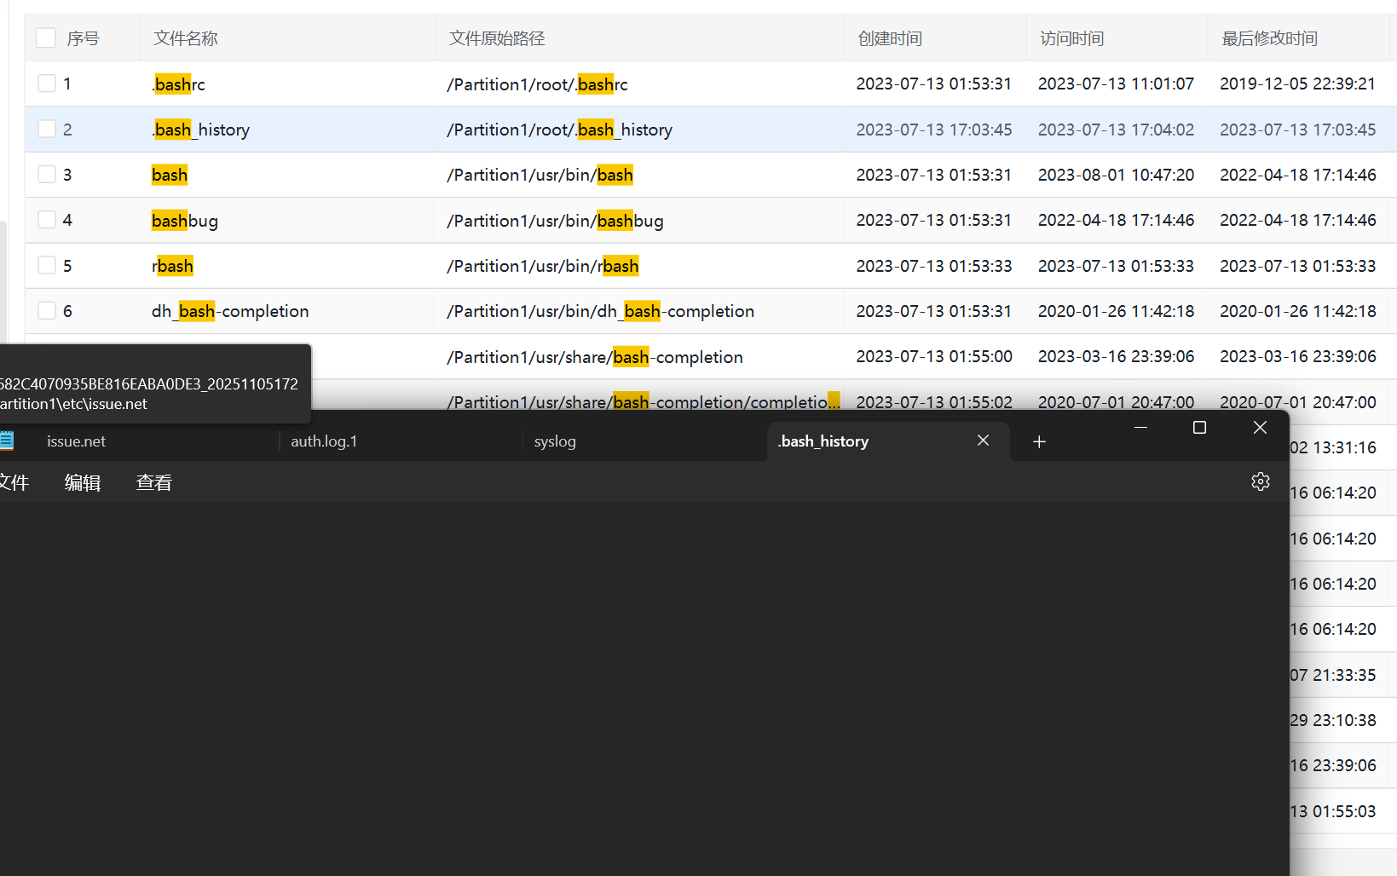Check the box for row 3 bash

[x=47, y=175]
